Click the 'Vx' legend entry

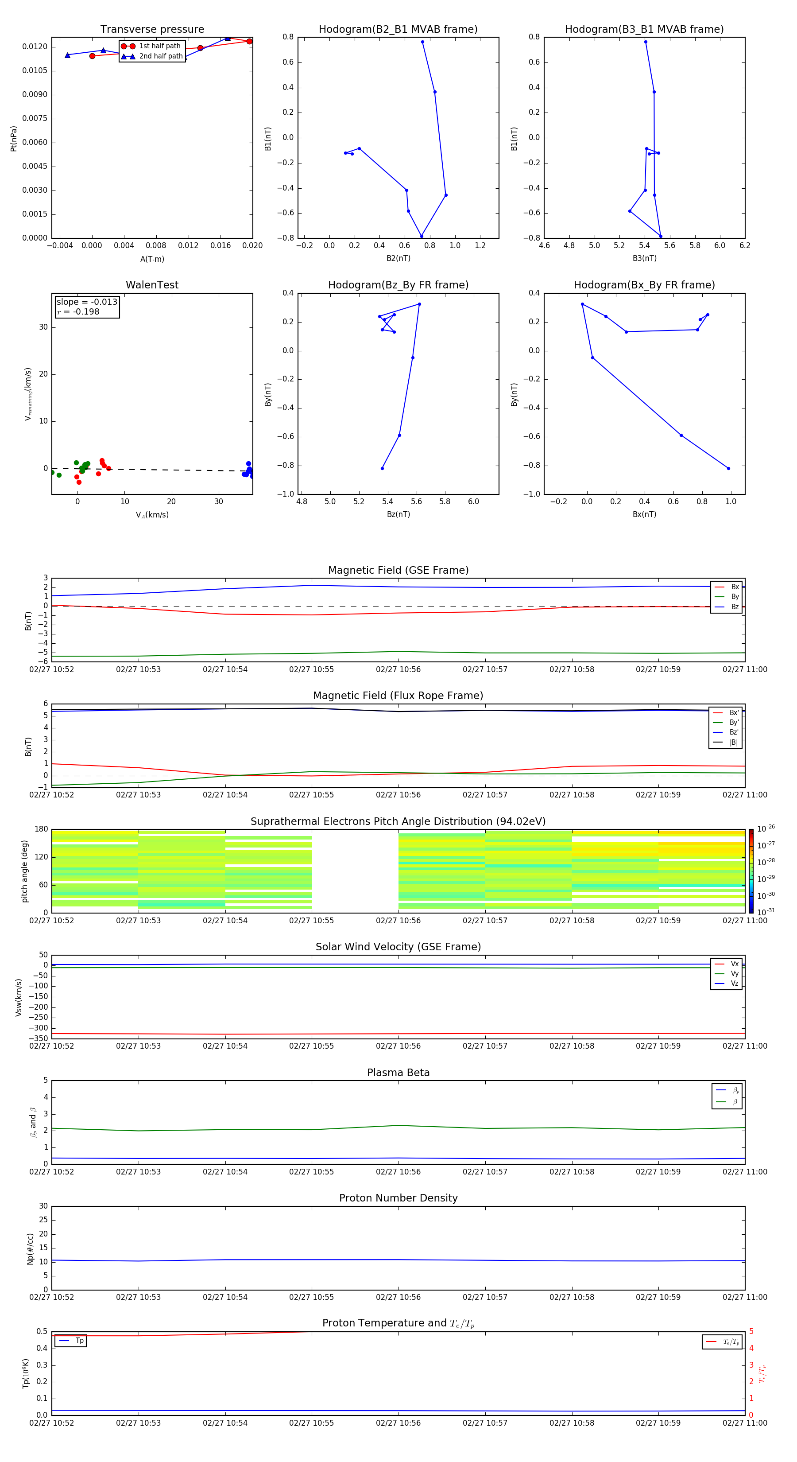pos(727,964)
